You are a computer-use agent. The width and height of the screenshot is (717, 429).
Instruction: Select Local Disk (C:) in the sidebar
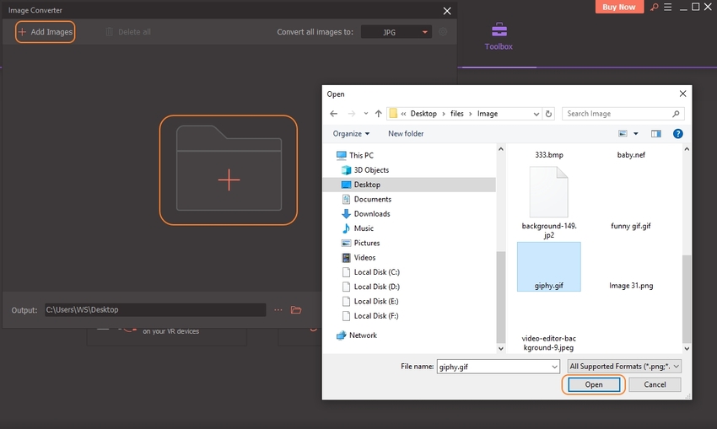pos(376,272)
